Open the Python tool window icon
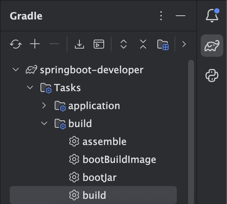 (212, 75)
